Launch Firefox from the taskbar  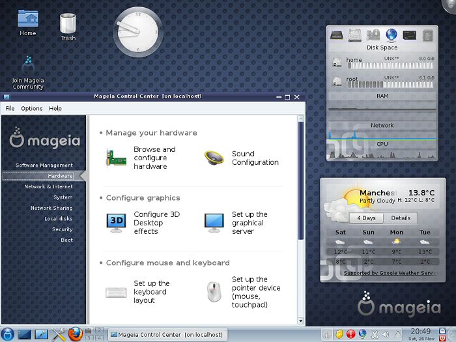(x=76, y=334)
